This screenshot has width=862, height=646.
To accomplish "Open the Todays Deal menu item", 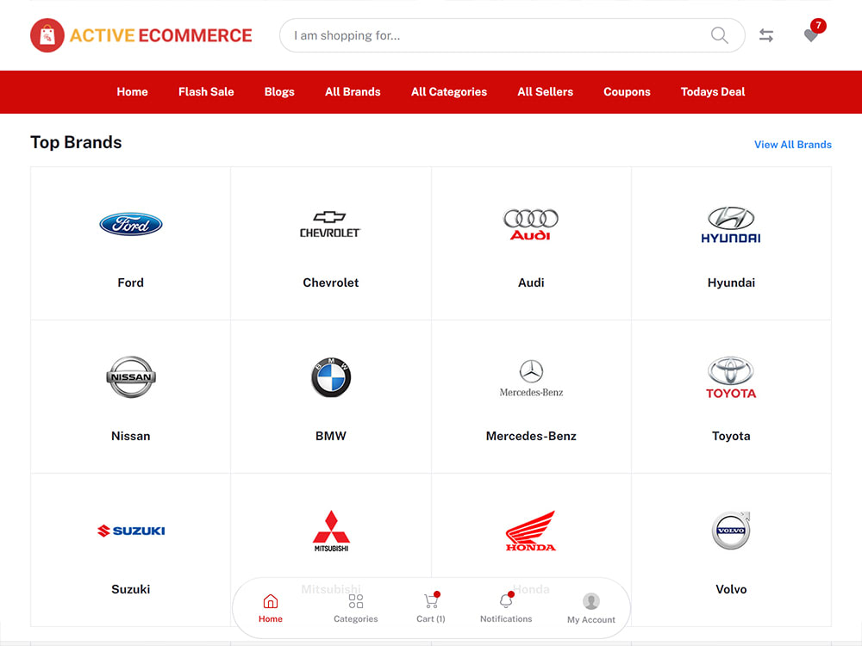I will click(x=713, y=92).
